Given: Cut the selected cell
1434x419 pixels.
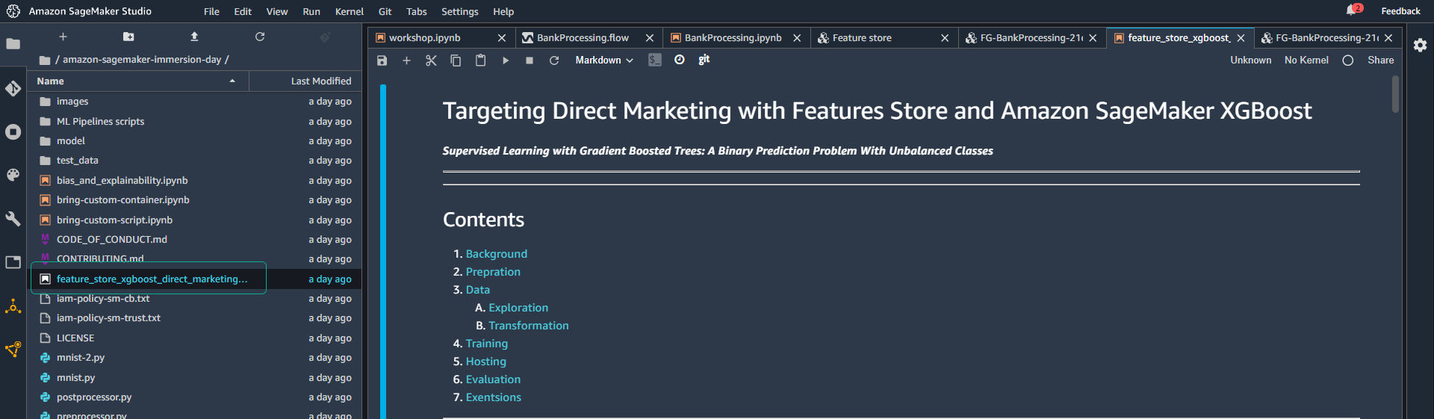Looking at the screenshot, I should point(431,60).
